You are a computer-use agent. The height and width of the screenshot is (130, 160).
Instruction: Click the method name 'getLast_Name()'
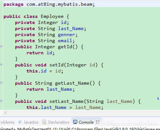click(x=75, y=83)
